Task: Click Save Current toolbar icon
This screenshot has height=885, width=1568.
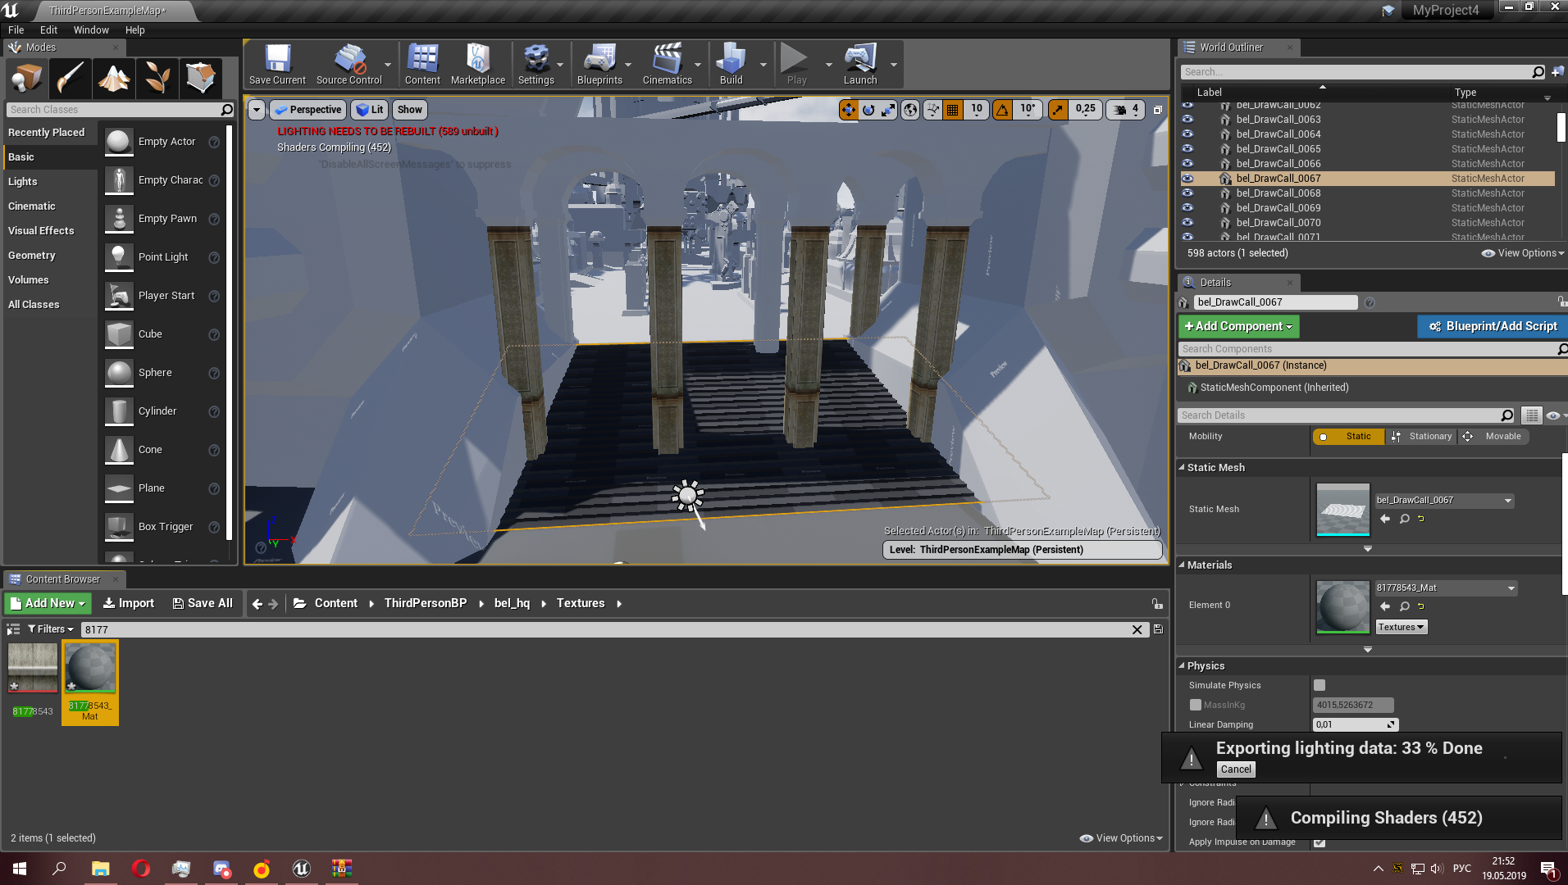Action: 277,64
